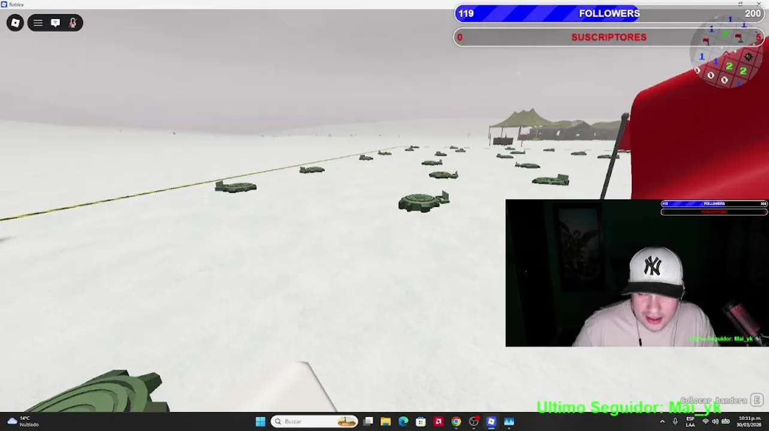Open the volume speaker tray icon
This screenshot has height=431, width=769.
pos(715,421)
